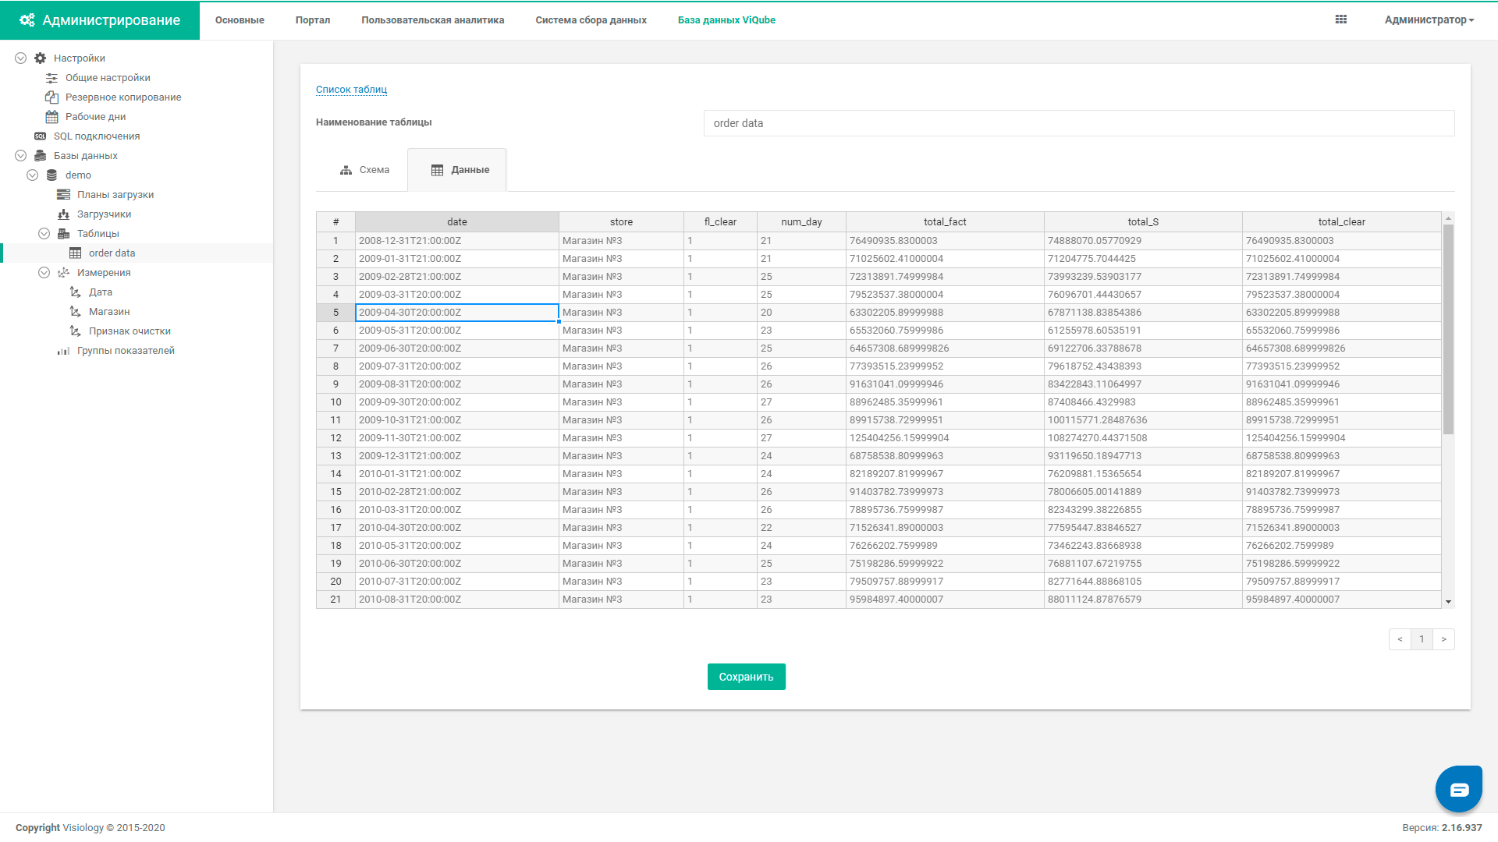
Task: Select the total_S column header
Action: tap(1143, 222)
